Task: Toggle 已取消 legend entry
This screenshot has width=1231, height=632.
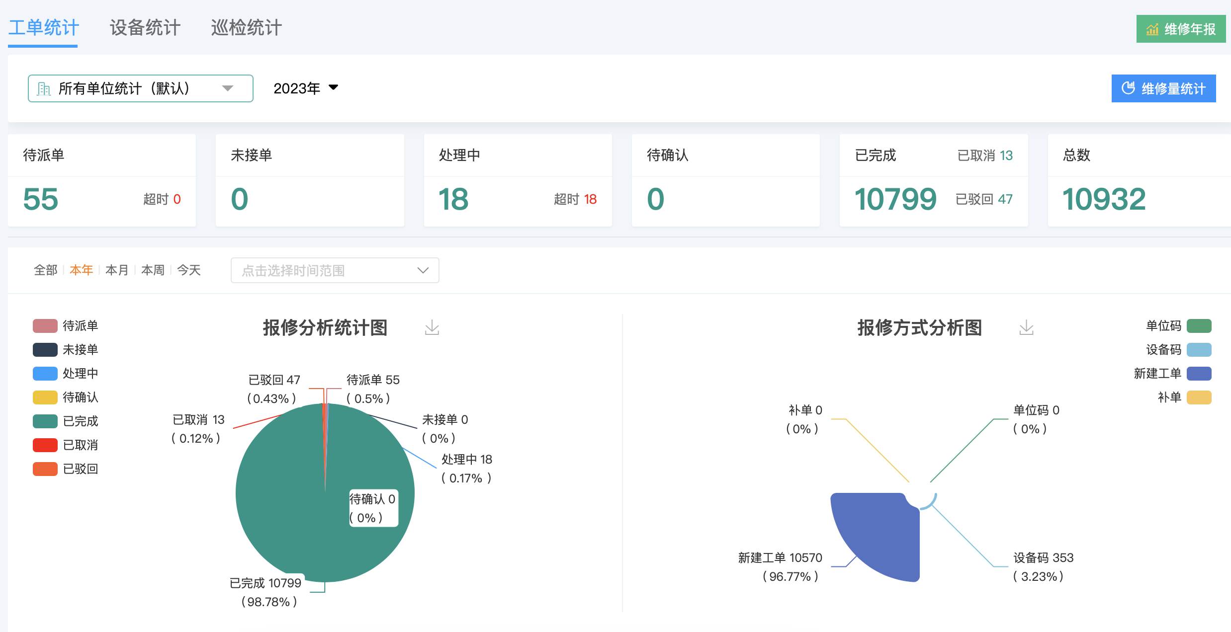Action: point(66,445)
